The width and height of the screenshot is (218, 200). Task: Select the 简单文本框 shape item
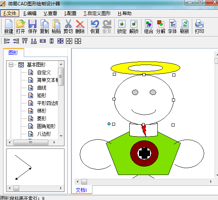click(47, 80)
